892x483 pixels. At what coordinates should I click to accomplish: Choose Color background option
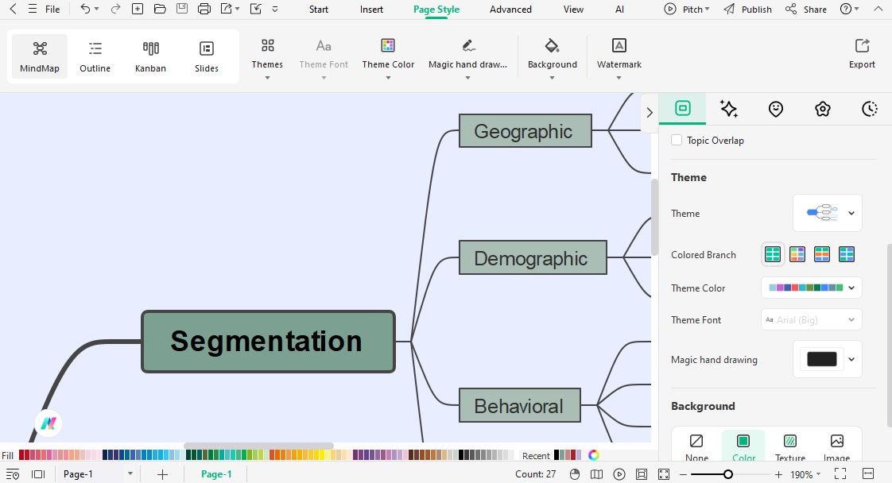[743, 446]
